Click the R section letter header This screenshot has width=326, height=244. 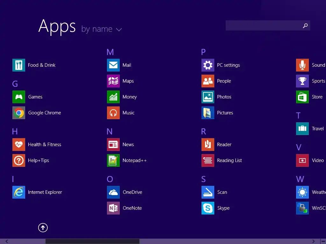click(x=203, y=131)
